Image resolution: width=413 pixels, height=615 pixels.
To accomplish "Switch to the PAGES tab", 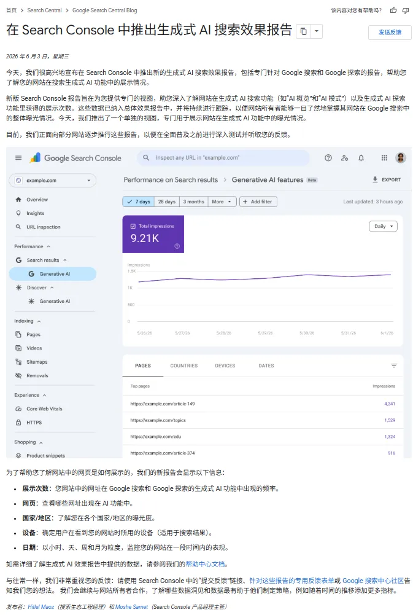I will point(143,366).
